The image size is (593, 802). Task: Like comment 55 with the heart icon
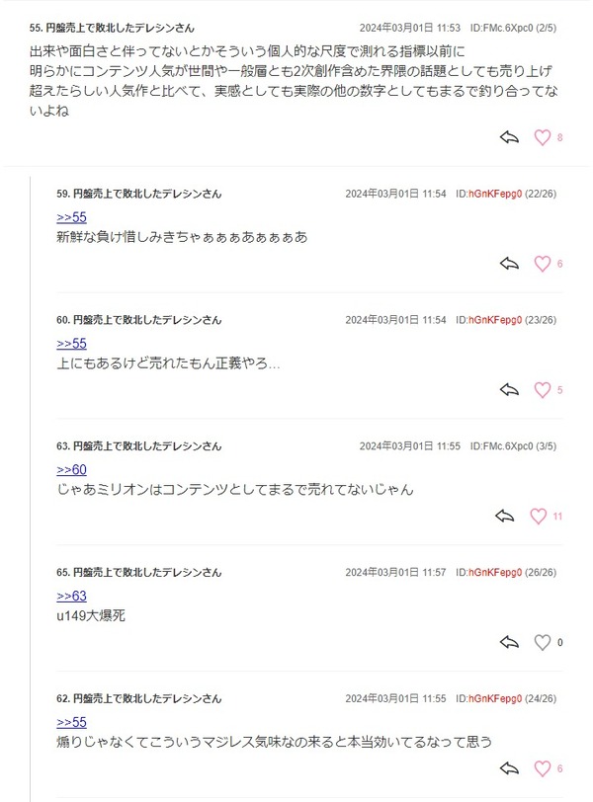[x=543, y=137]
